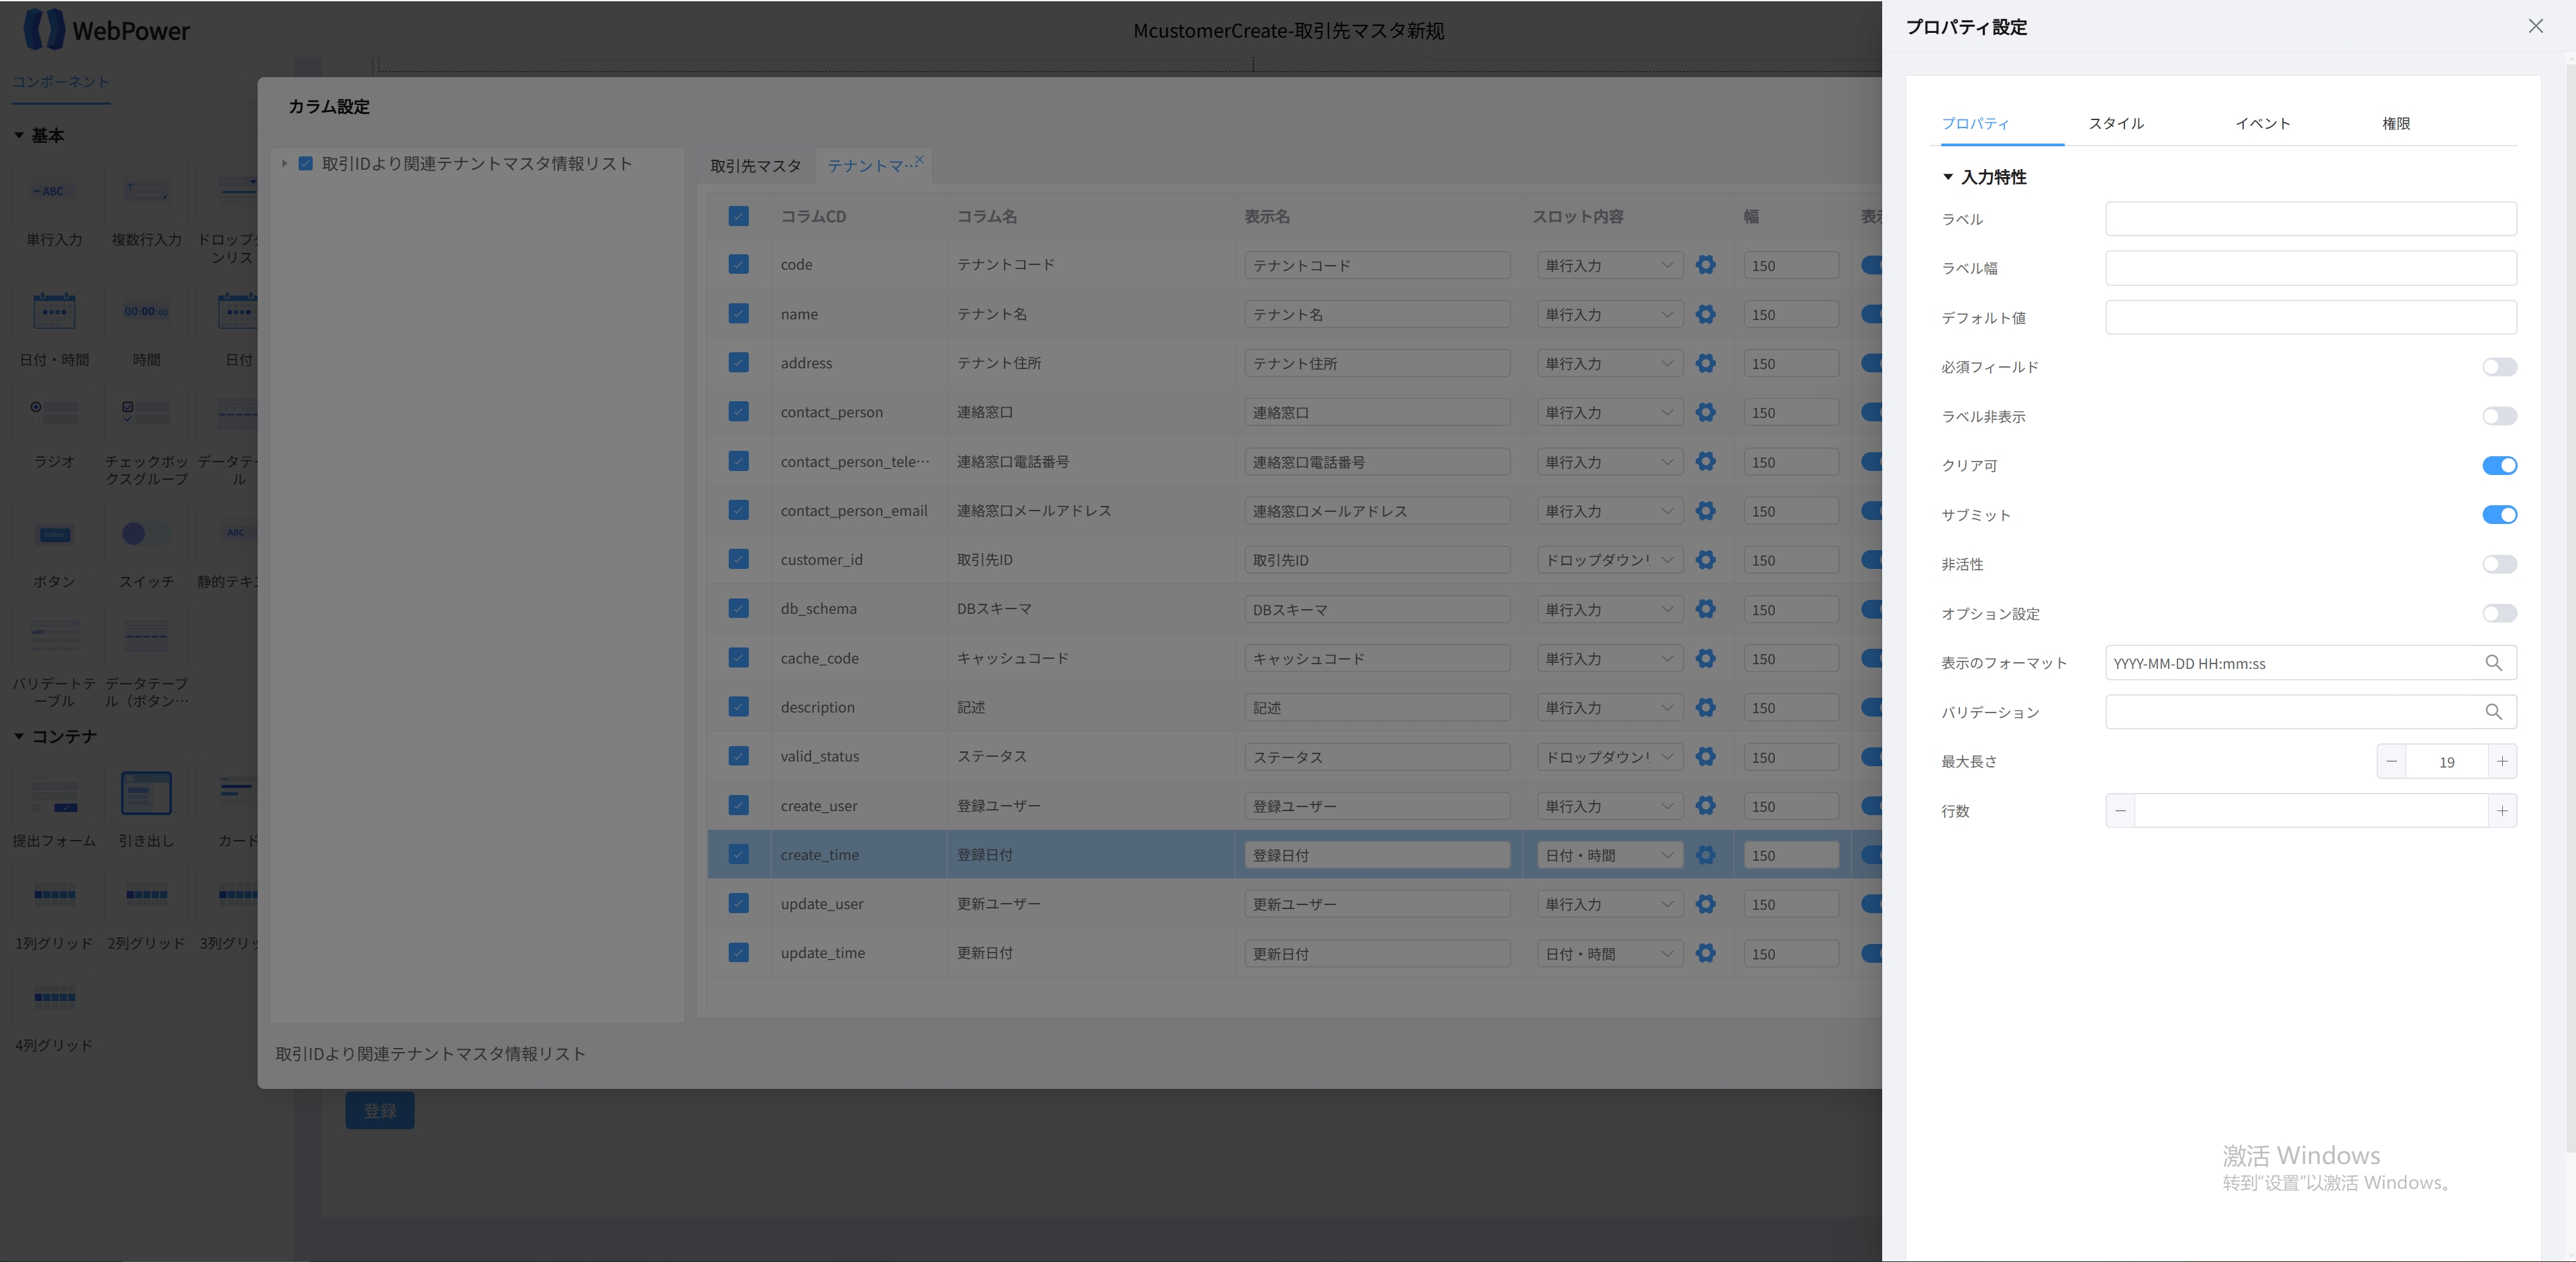Click the WebPower logo
2576x1262 pixels.
click(107, 30)
